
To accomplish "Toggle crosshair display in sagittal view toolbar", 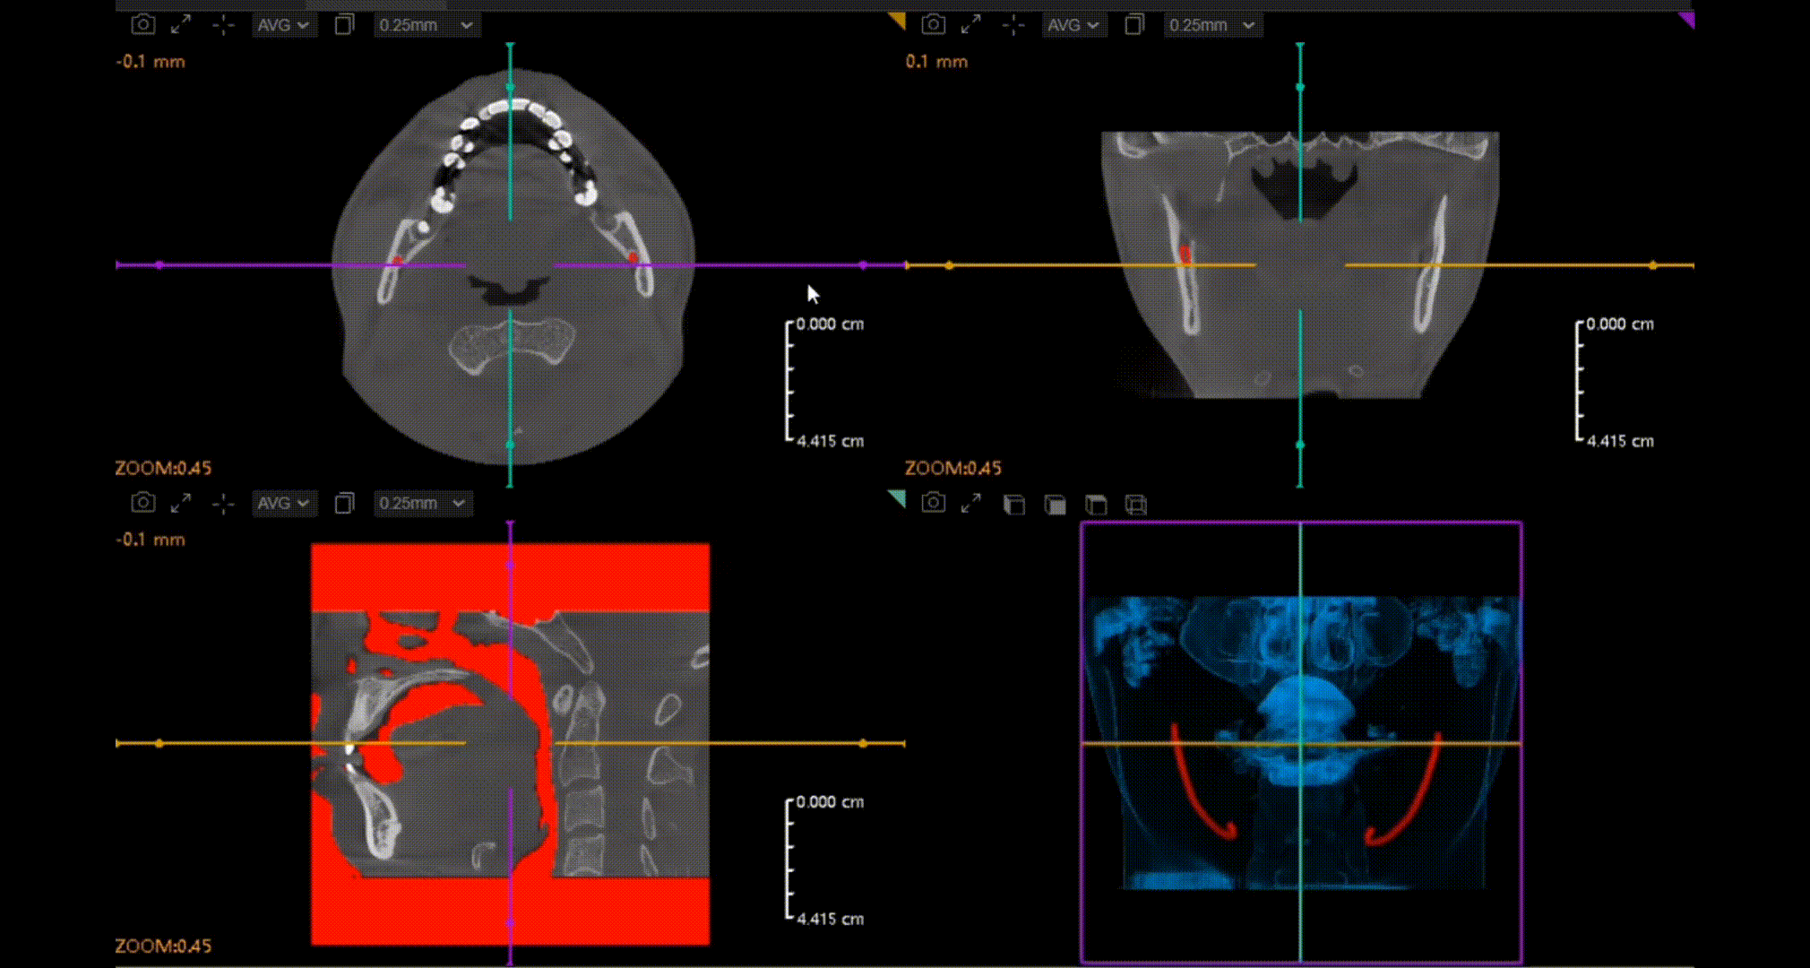I will [223, 504].
